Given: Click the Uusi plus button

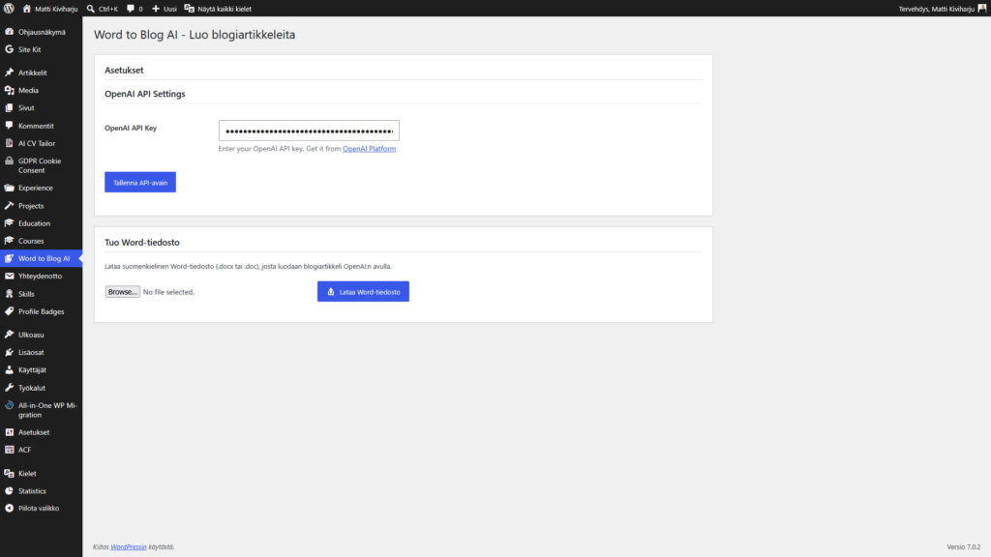Looking at the screenshot, I should (165, 9).
